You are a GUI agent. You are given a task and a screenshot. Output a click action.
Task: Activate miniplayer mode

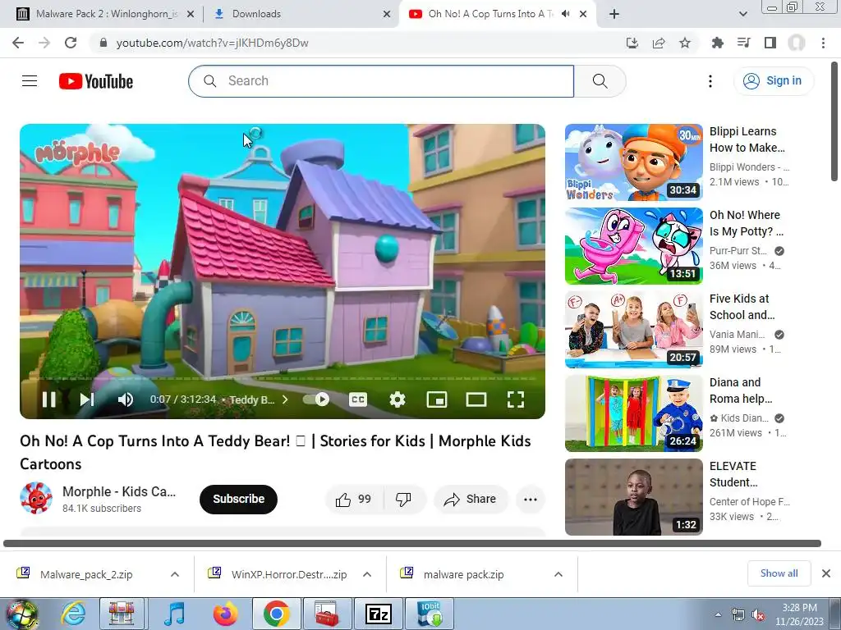(437, 399)
